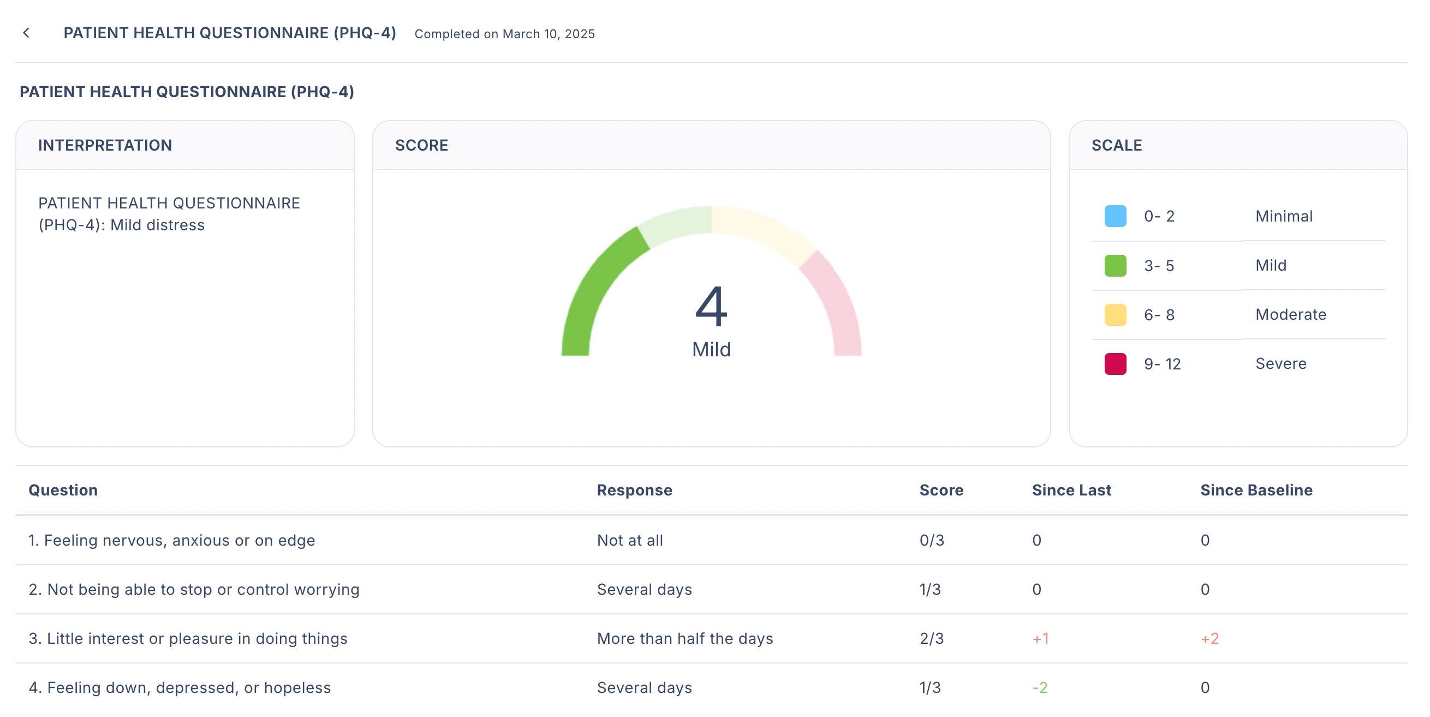Click the score number 4 in gauge
The height and width of the screenshot is (717, 1430).
711,306
